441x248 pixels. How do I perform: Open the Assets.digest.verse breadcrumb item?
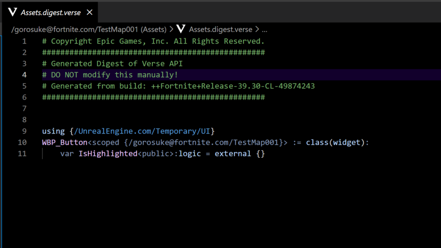click(220, 30)
